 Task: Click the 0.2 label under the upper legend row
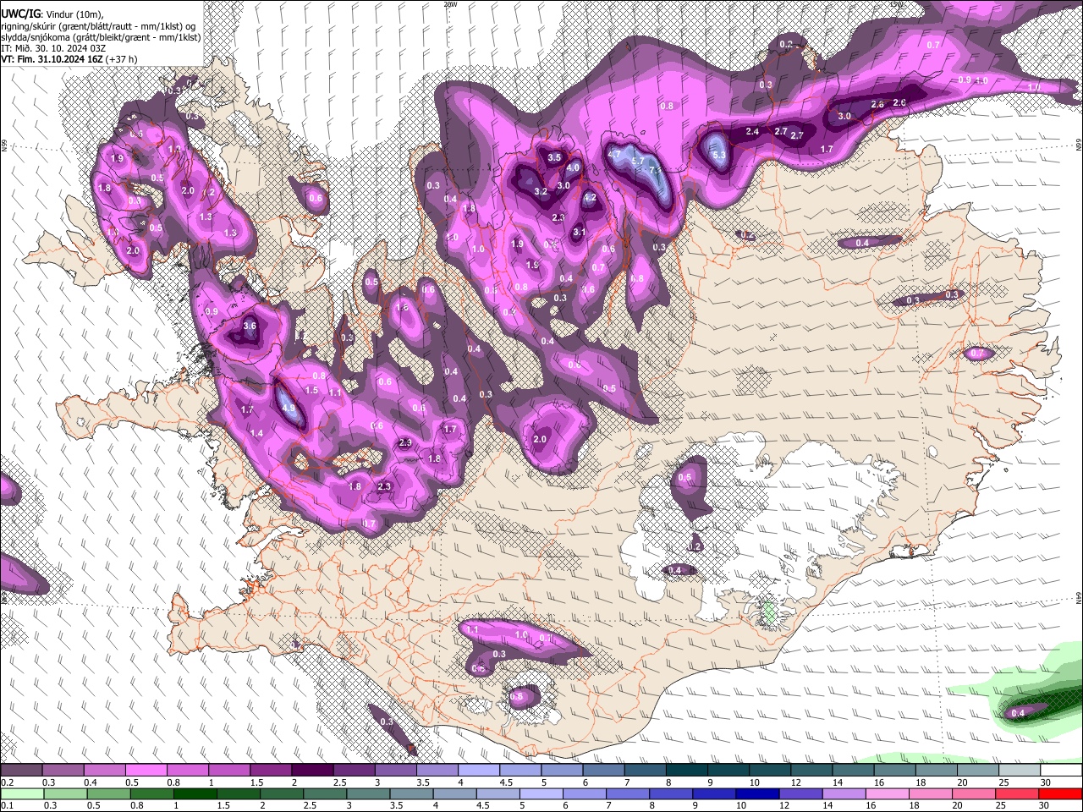click(x=7, y=782)
